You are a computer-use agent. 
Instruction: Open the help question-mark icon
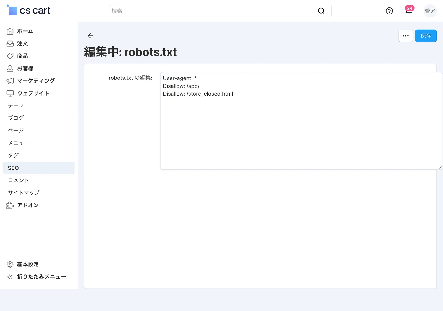tap(389, 11)
